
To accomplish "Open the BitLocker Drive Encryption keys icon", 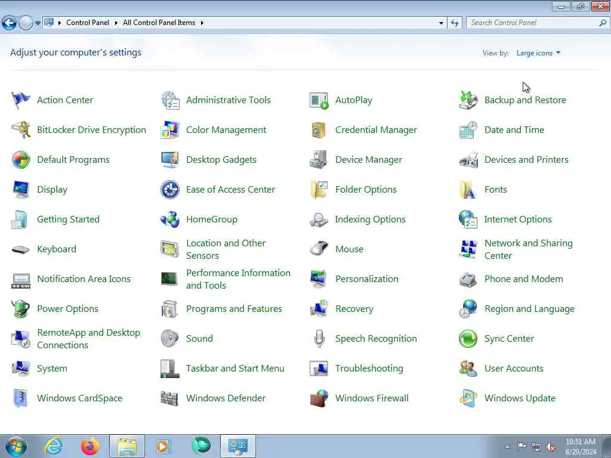I will [x=21, y=129].
